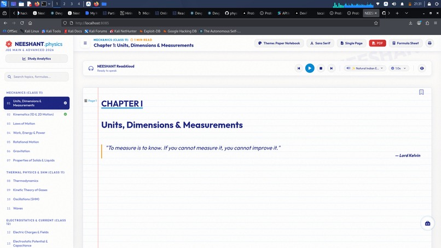
Task: Open Oscillations (SHM) chapter
Action: pos(37,199)
